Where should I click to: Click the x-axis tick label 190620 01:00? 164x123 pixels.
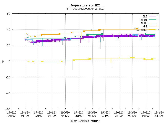(25, 114)
